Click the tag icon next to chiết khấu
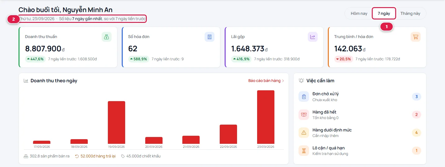The image size is (445, 167). tap(123, 156)
